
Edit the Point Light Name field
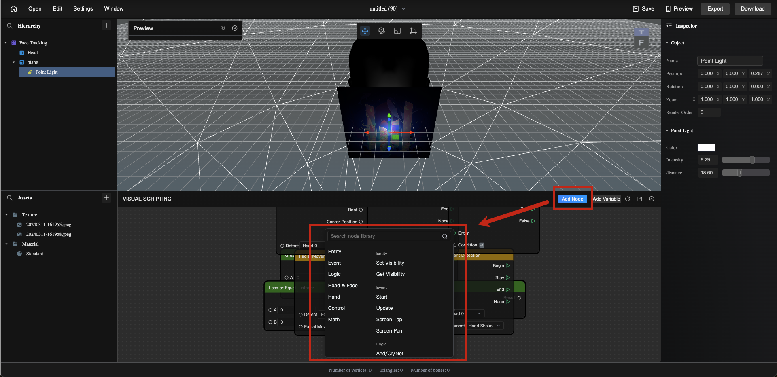pyautogui.click(x=730, y=61)
